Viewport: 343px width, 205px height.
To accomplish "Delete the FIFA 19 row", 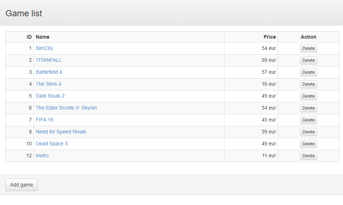I will 308,120.
